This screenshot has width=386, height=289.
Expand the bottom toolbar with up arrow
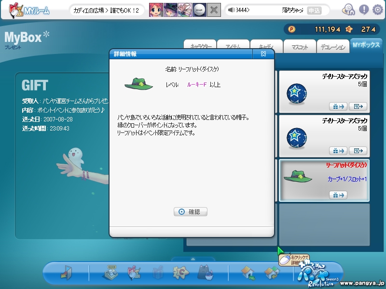[x=193, y=259]
